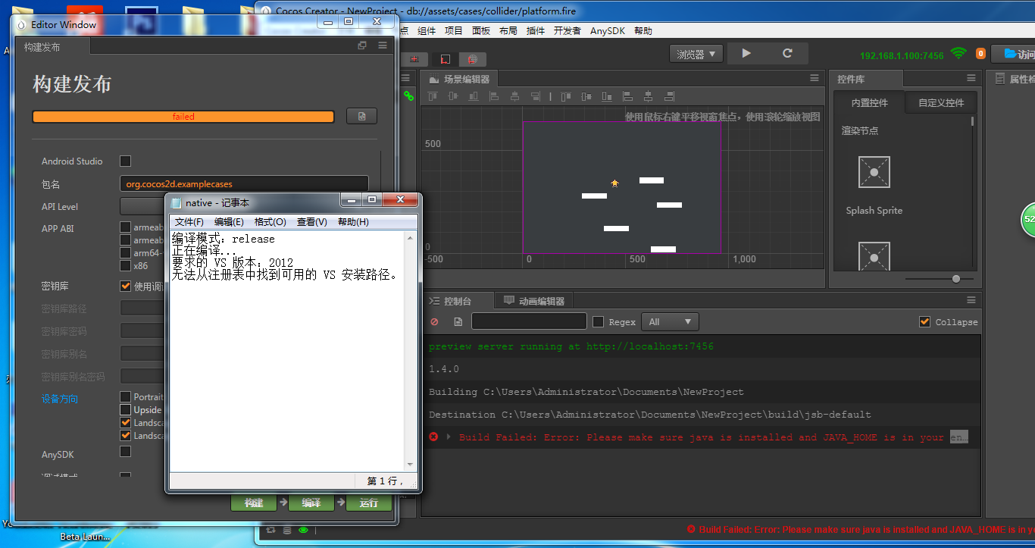Open the 构建发布 panel hamburger menu
Screen dimensions: 1035x548
coord(383,45)
